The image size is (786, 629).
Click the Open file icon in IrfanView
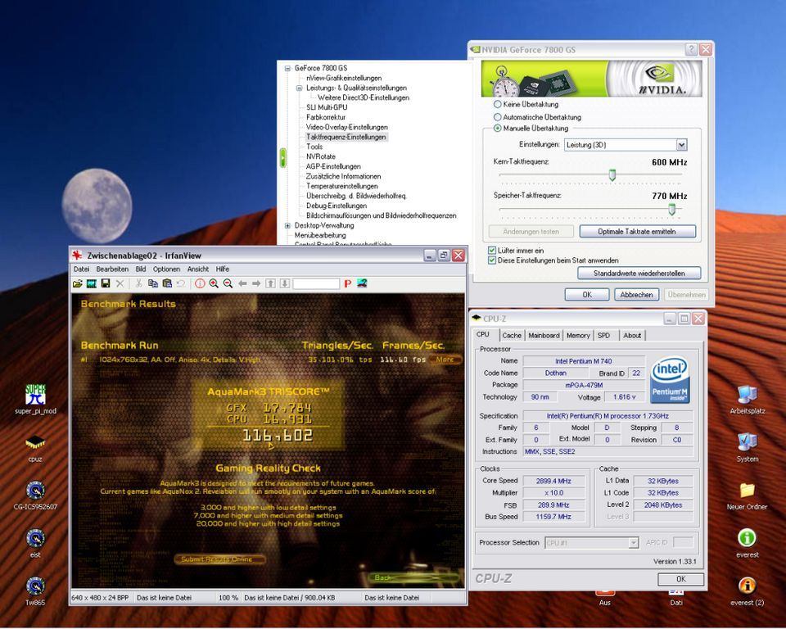tap(77, 284)
